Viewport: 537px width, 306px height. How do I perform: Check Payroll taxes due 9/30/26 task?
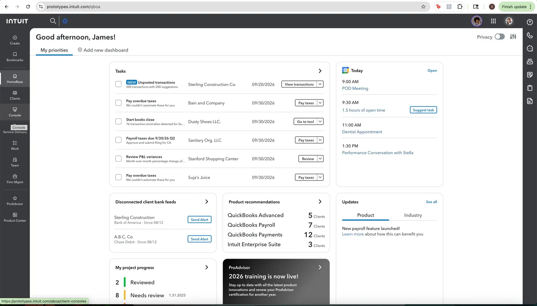(x=118, y=140)
